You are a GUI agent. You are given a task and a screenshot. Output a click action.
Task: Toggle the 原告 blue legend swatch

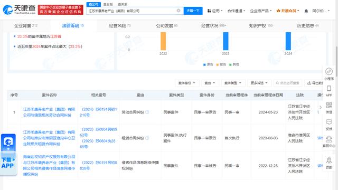[204, 64]
